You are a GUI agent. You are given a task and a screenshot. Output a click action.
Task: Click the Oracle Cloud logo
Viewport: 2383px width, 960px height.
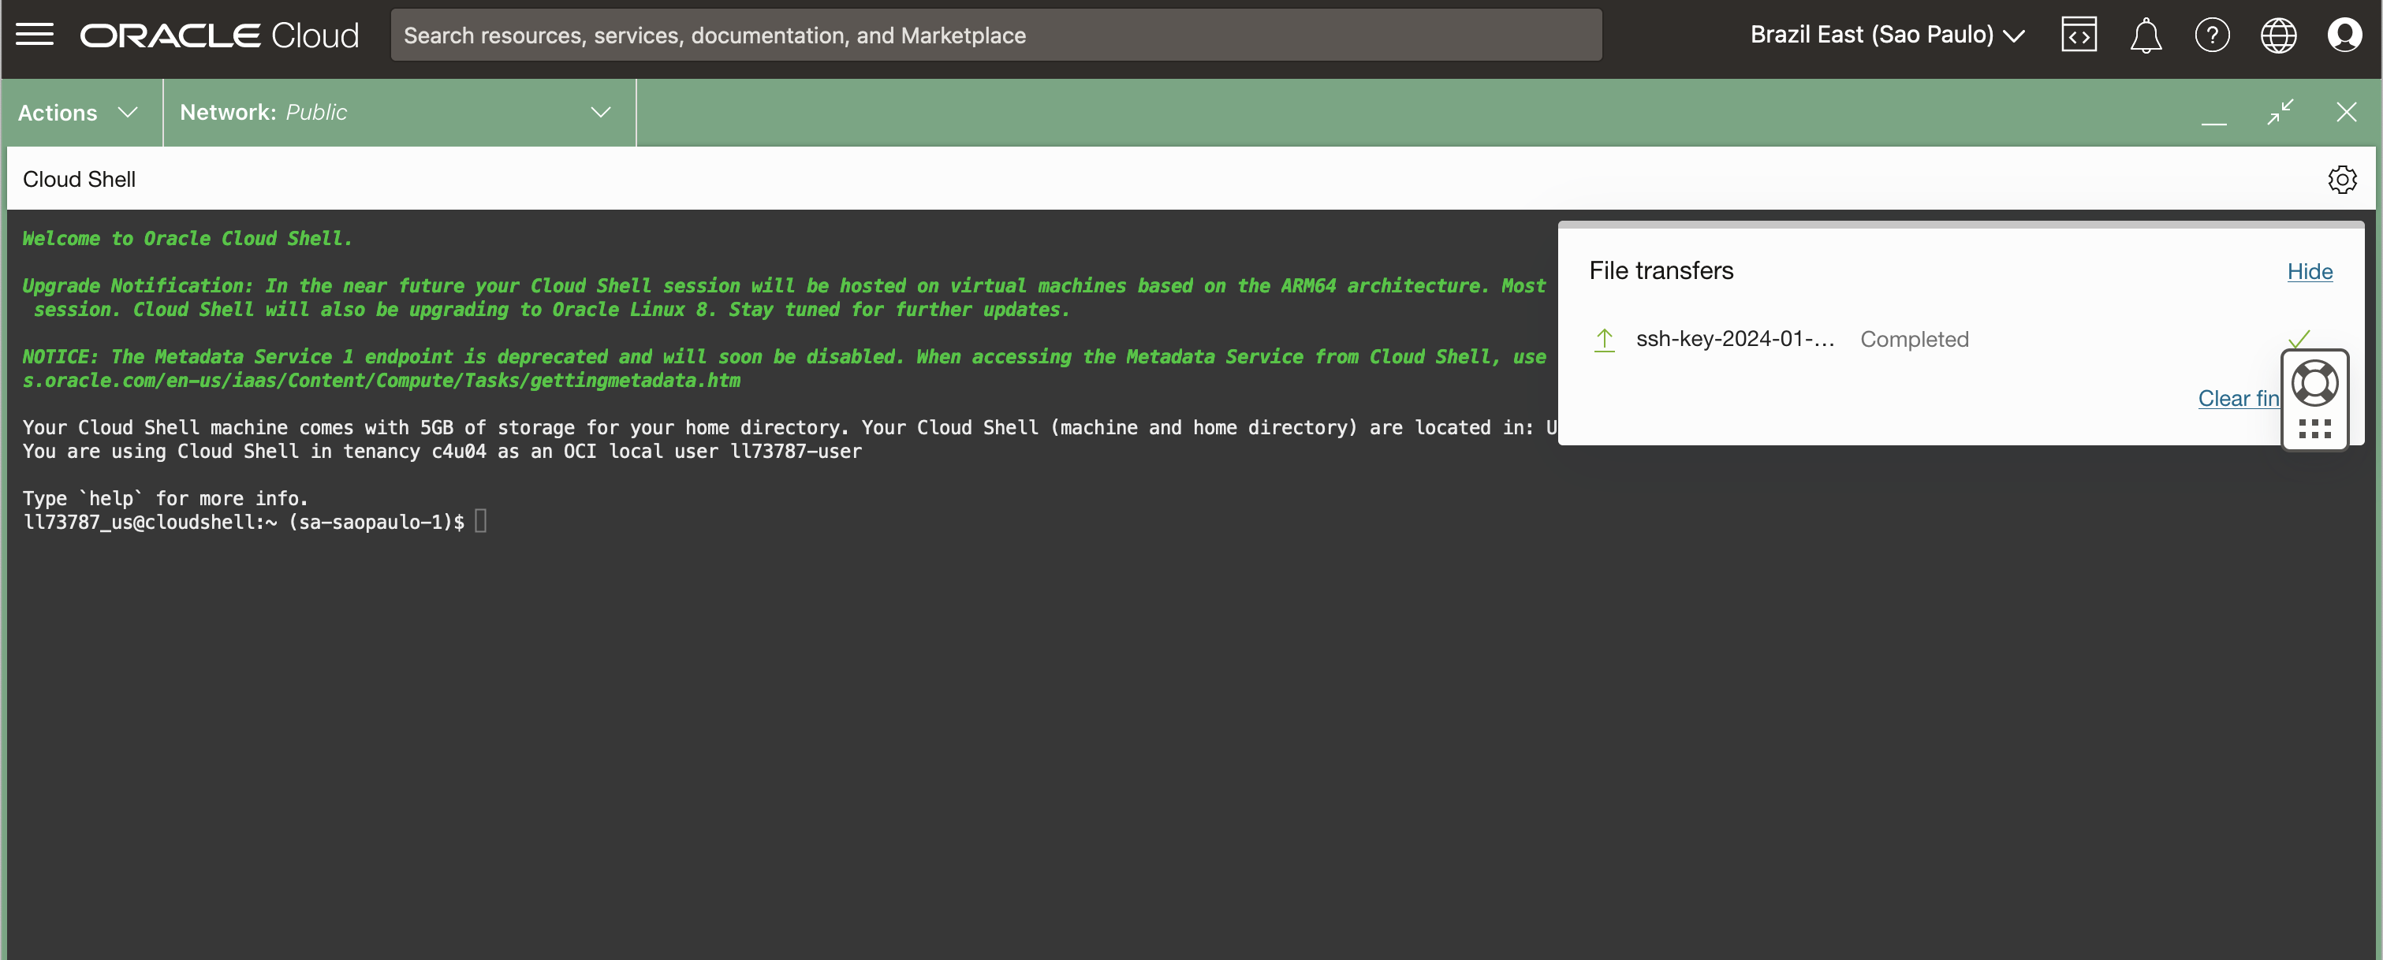pyautogui.click(x=219, y=35)
